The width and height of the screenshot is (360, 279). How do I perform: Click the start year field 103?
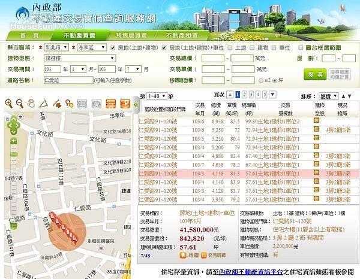[x=52, y=69]
